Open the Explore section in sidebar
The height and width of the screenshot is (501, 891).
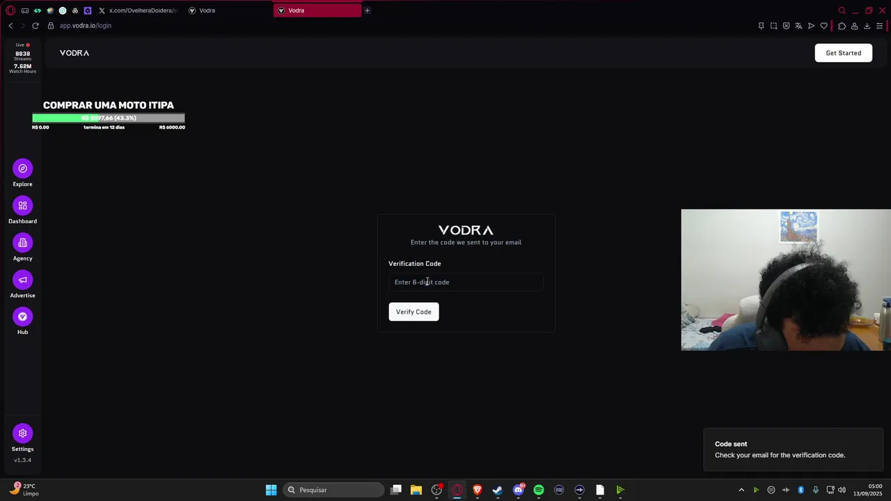(22, 168)
